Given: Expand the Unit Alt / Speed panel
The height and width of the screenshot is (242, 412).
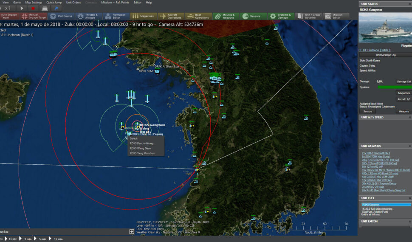Looking at the screenshot, I should pos(409,117).
